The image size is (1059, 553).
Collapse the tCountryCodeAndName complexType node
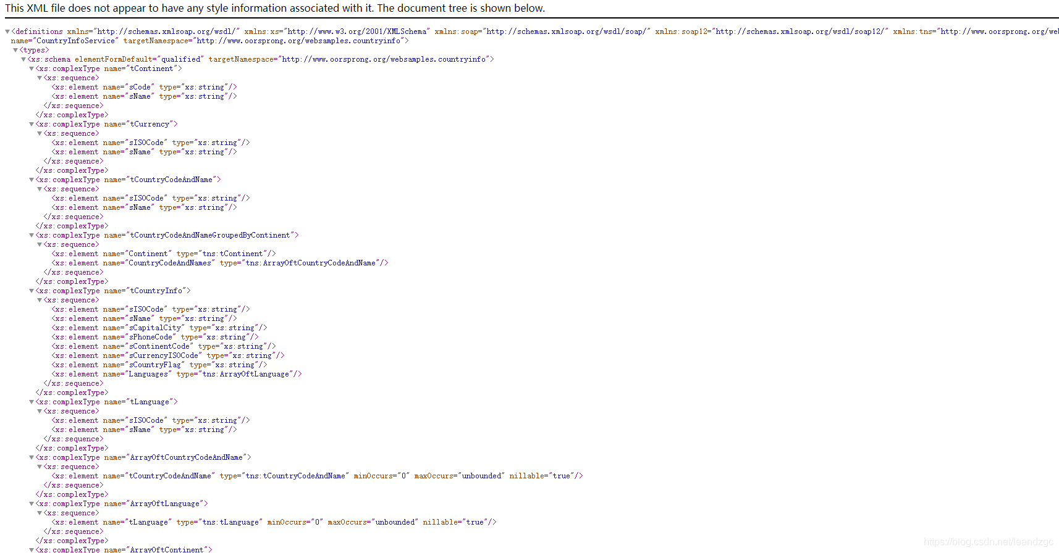[x=32, y=180]
